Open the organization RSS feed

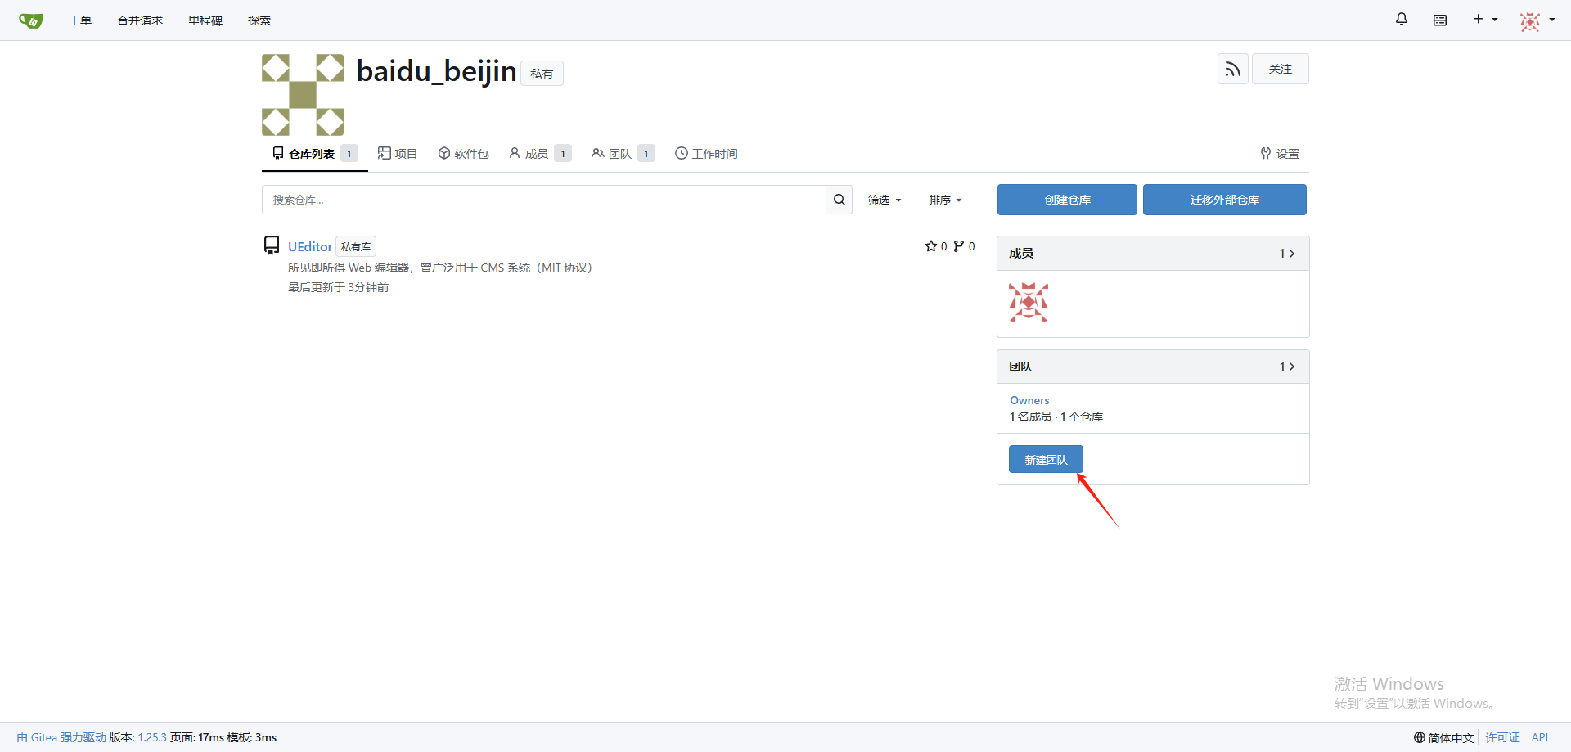pyautogui.click(x=1233, y=70)
